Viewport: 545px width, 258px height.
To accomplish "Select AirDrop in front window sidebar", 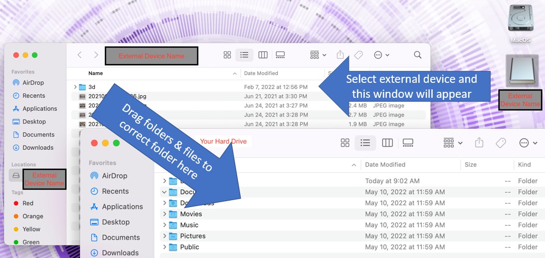I will pos(114,176).
